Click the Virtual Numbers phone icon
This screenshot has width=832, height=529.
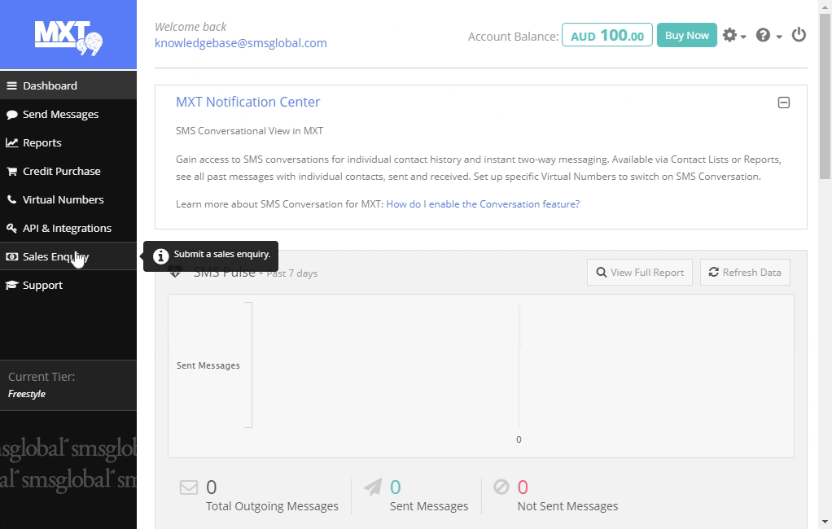click(11, 200)
